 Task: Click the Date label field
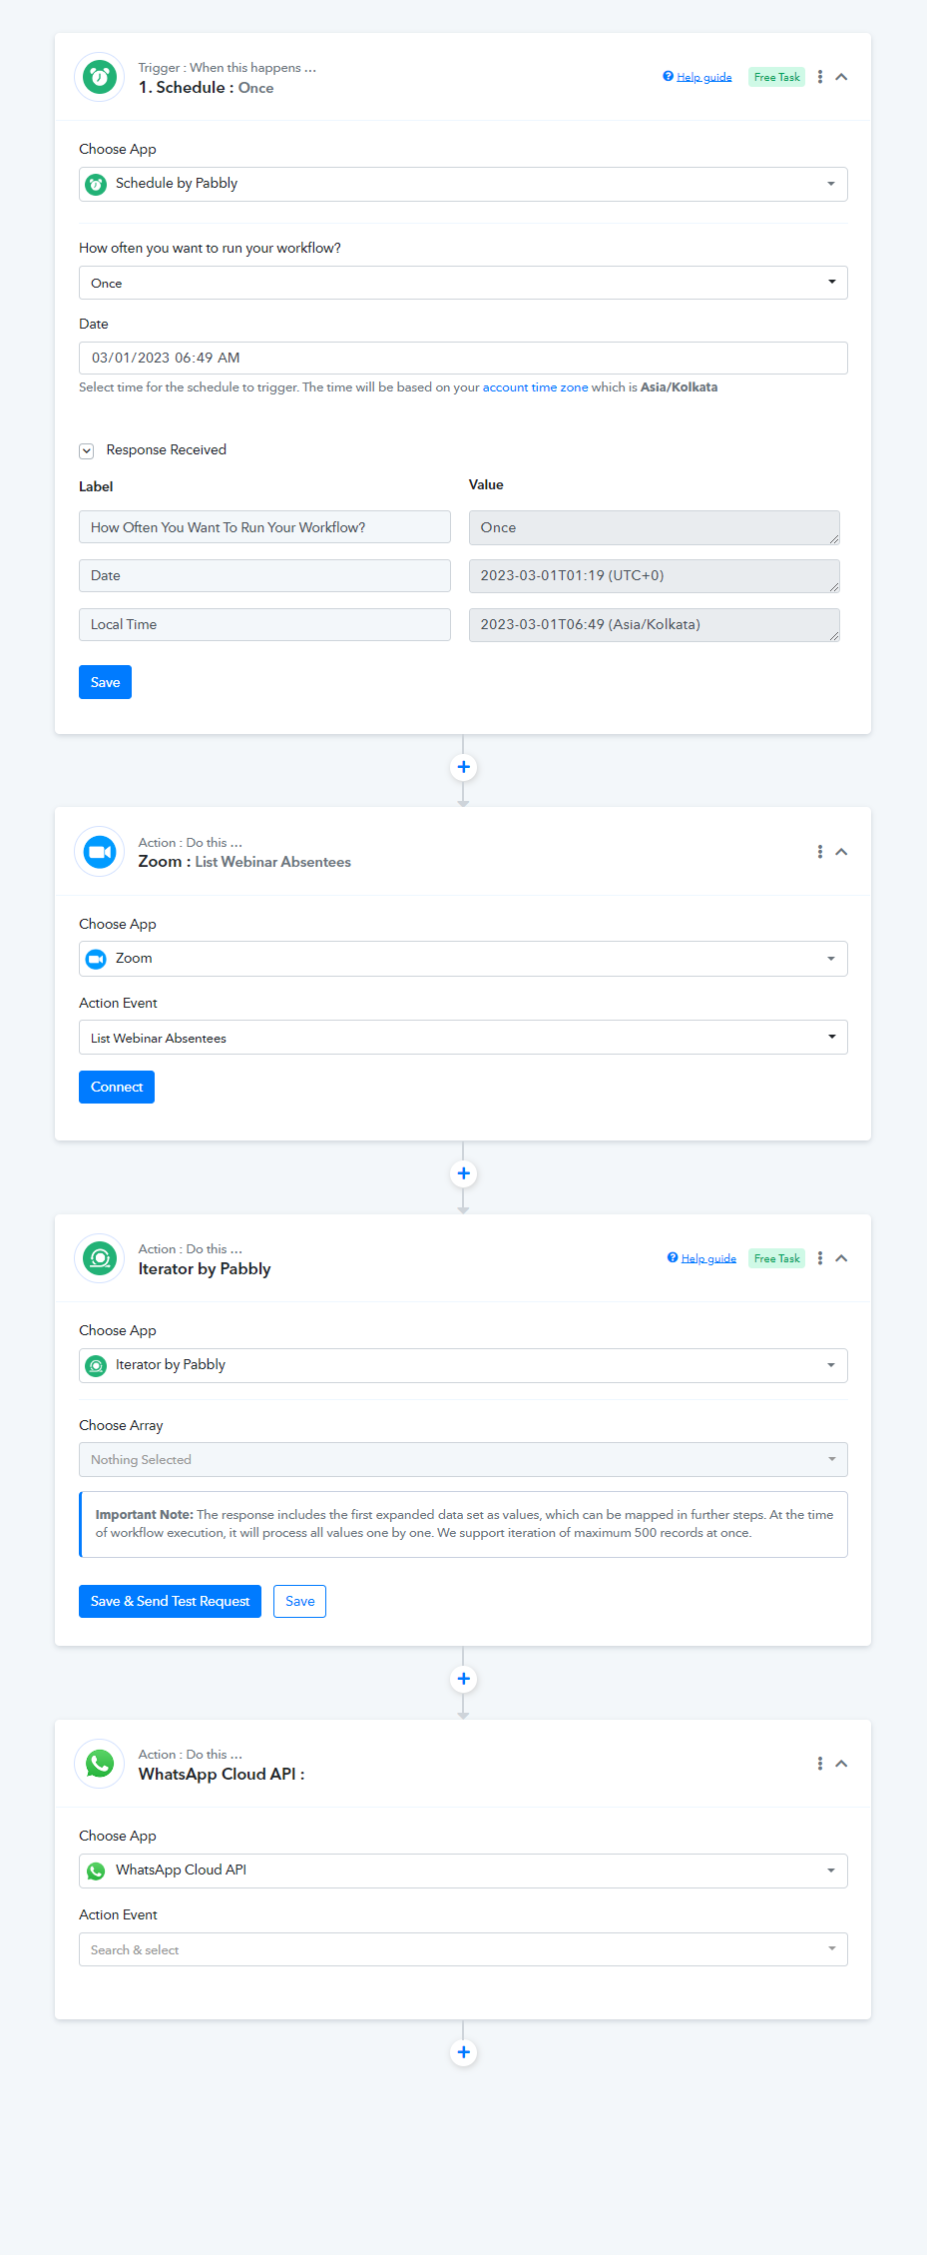[264, 575]
